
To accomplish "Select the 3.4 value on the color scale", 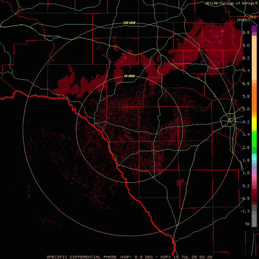I will tap(246, 135).
